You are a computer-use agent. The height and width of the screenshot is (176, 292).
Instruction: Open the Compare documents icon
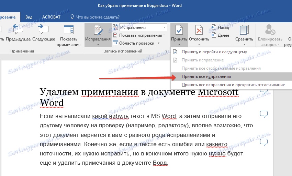click(244, 30)
